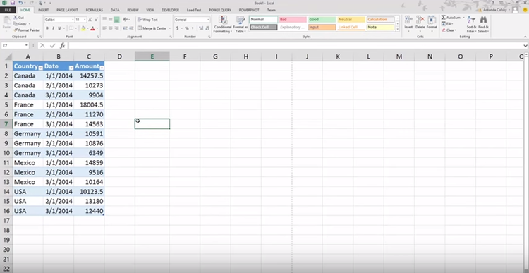Click the Cut scissors button
Viewport: 529px width, 273px height.
coord(19,17)
